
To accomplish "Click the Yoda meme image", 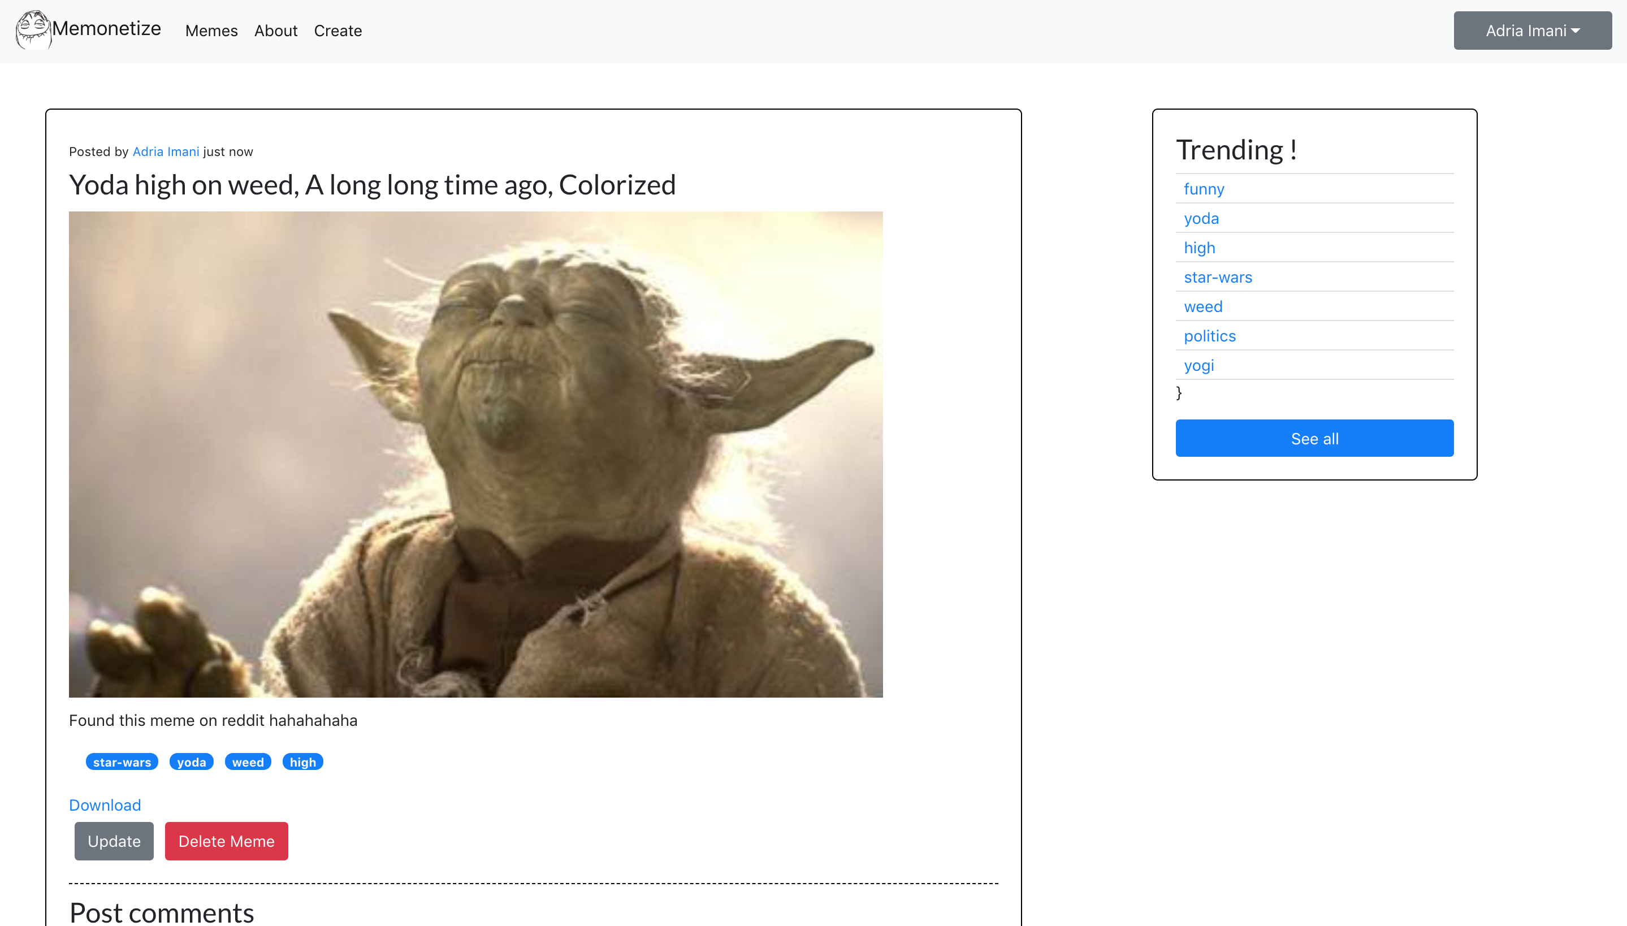I will click(x=475, y=454).
